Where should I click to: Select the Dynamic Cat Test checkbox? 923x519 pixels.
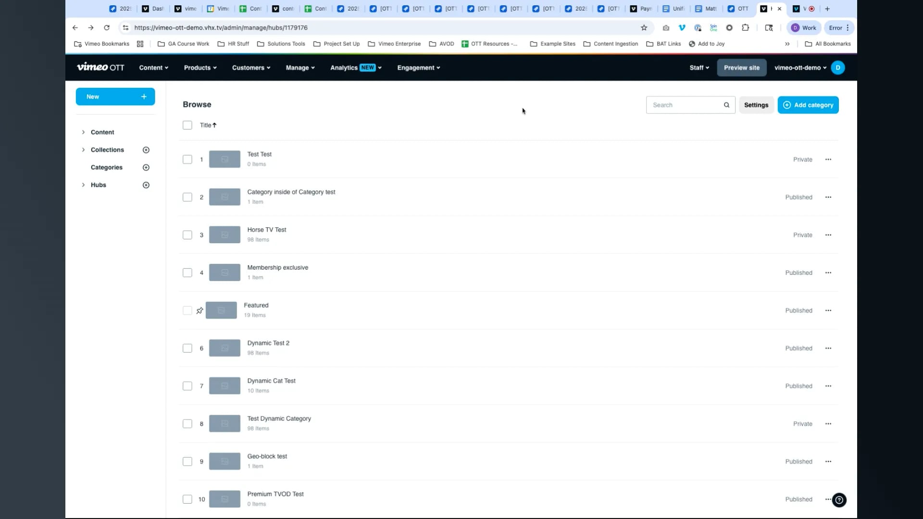[x=187, y=386]
